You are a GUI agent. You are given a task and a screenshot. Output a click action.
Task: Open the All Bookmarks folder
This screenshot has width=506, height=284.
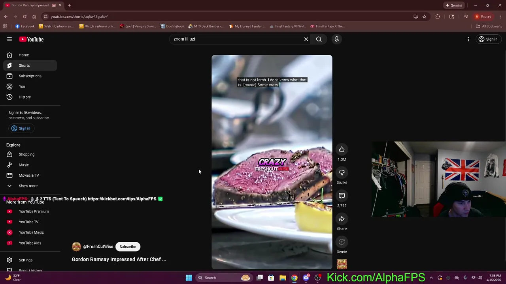(489, 26)
